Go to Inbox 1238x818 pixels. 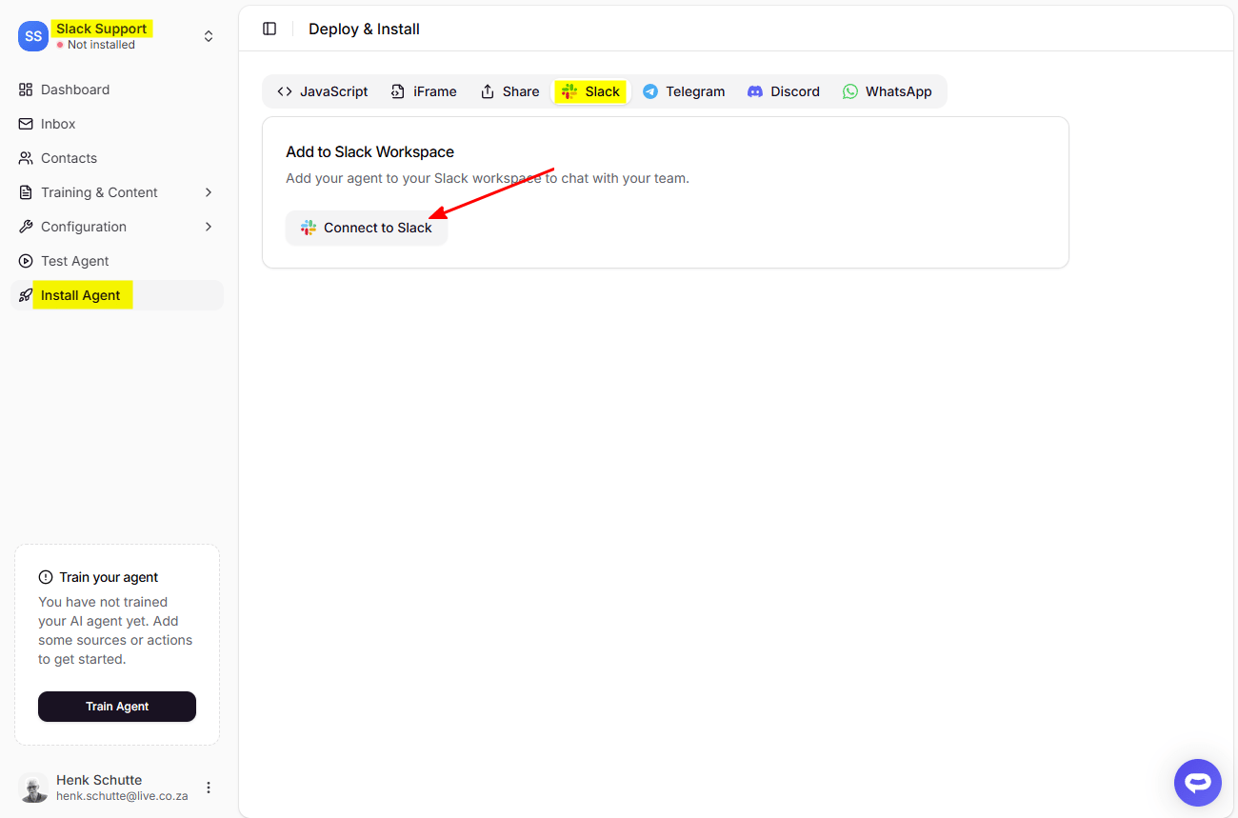tap(116, 124)
